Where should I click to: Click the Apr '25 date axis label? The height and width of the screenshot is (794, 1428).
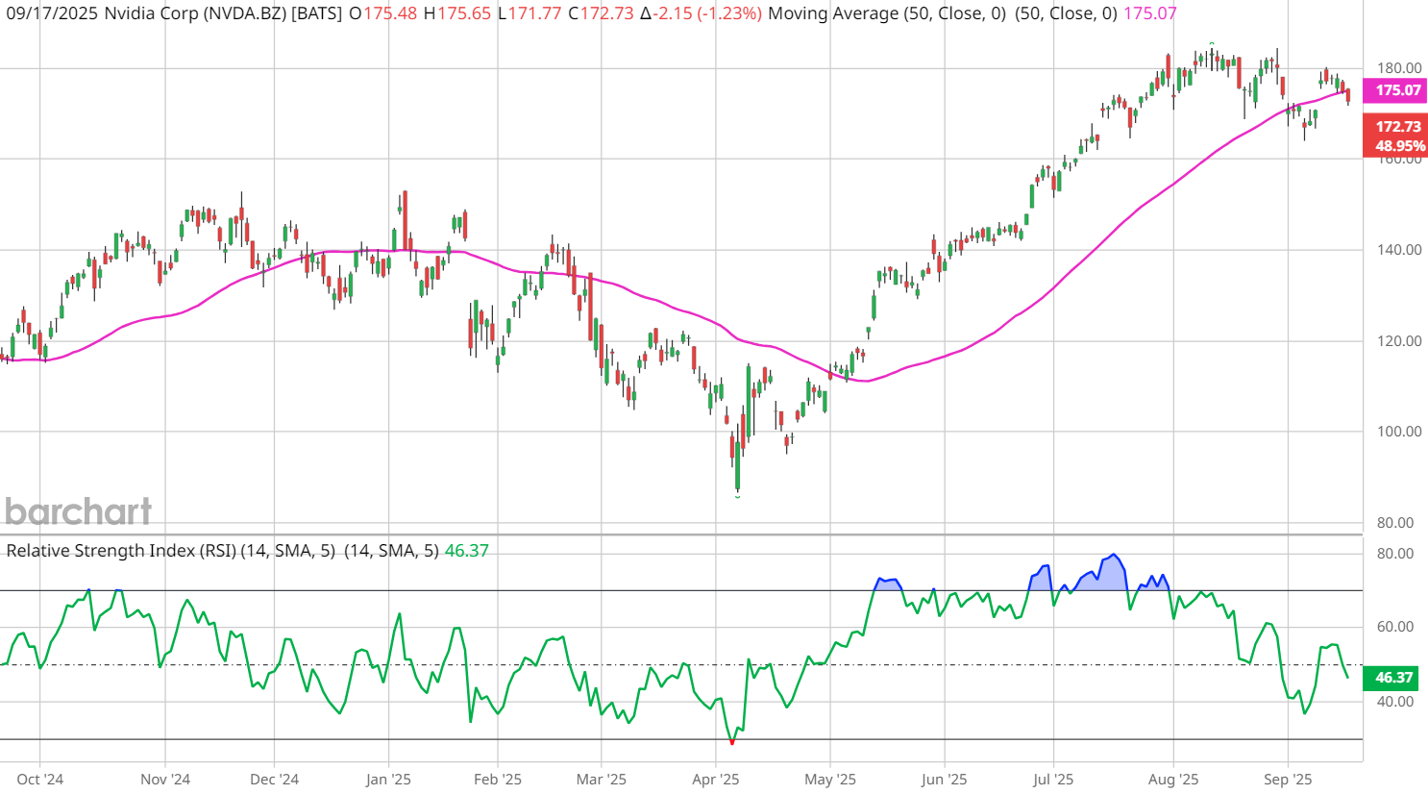pyautogui.click(x=716, y=780)
